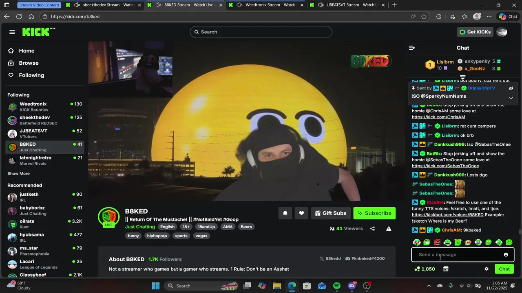The image size is (522, 293).
Task: Open sheekthedev followed channel
Action: point(45,120)
